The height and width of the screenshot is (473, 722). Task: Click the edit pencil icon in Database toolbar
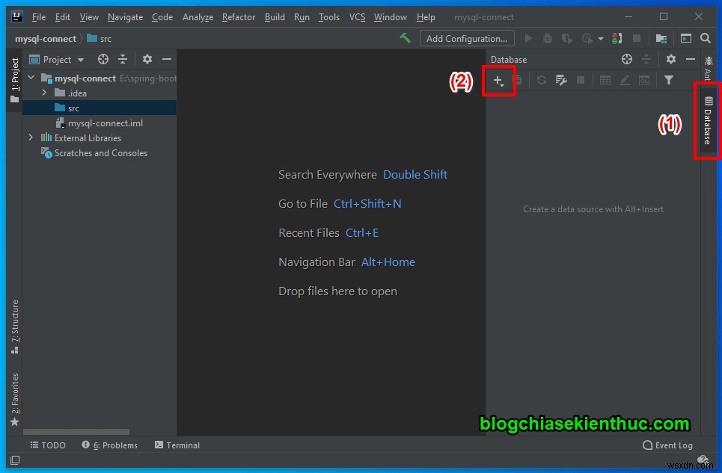point(625,81)
